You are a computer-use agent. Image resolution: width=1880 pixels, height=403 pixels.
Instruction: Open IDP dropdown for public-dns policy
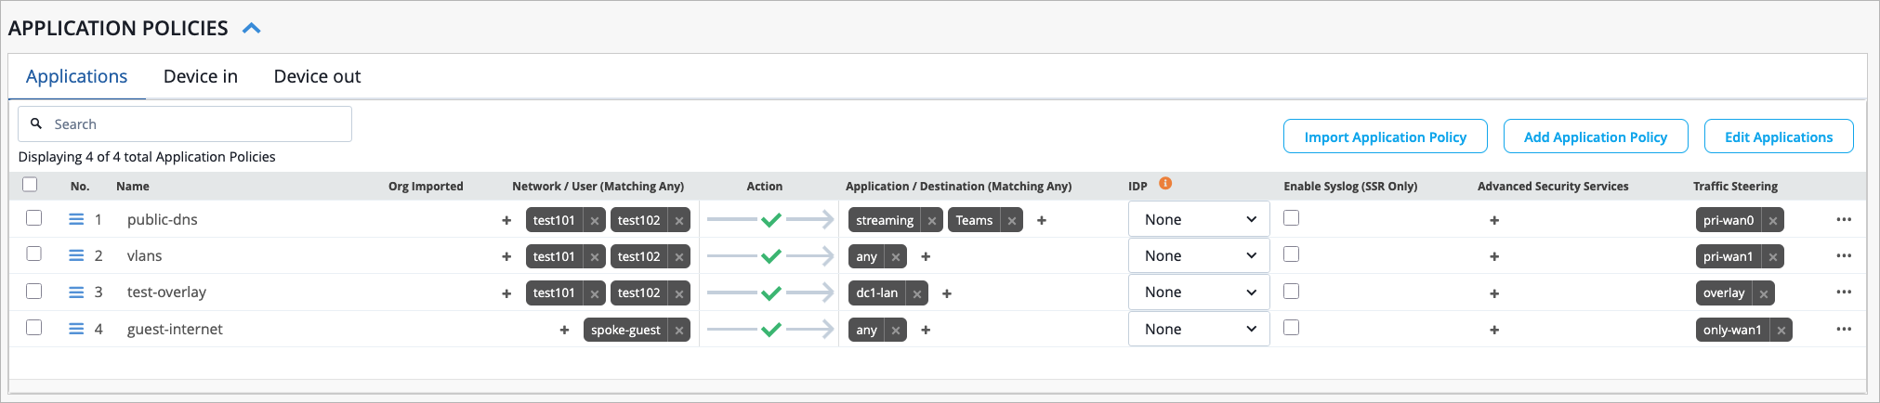click(1199, 220)
